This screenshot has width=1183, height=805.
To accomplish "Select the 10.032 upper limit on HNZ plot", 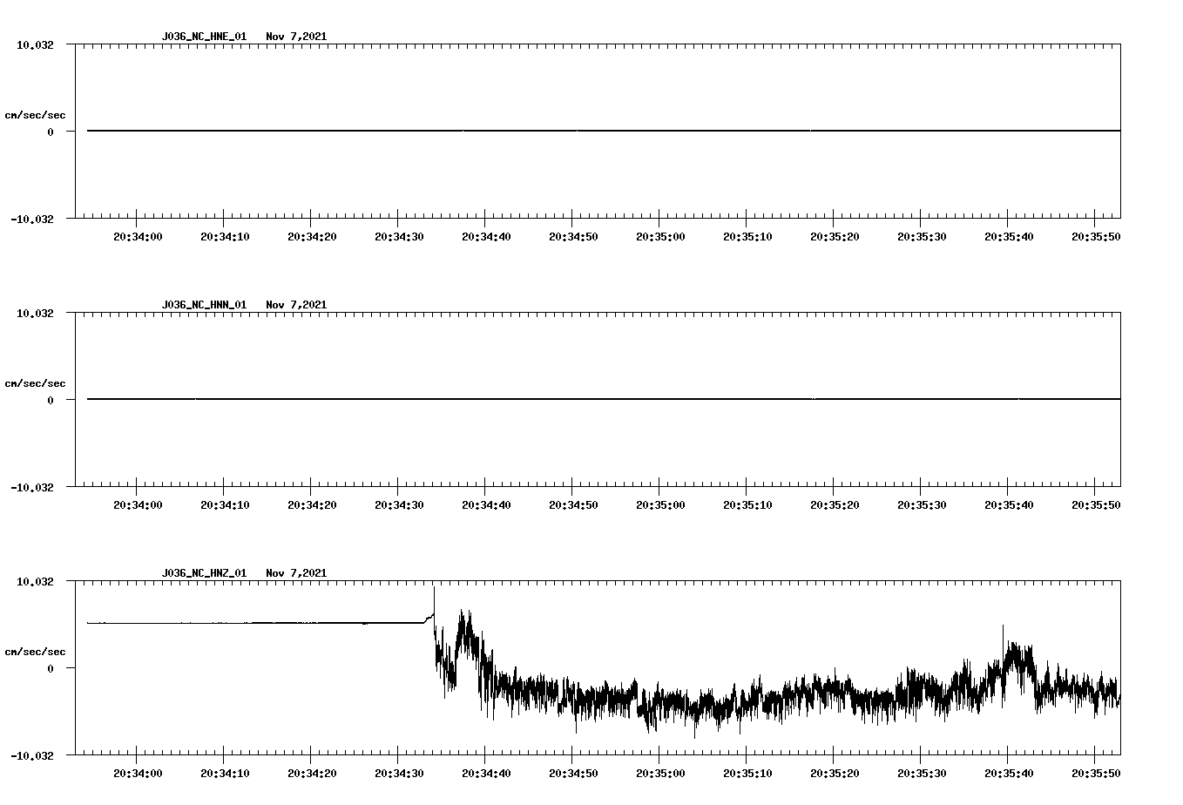I will [x=35, y=581].
